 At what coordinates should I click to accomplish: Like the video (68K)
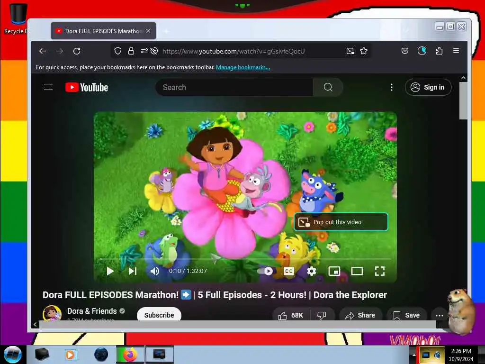[x=291, y=315]
